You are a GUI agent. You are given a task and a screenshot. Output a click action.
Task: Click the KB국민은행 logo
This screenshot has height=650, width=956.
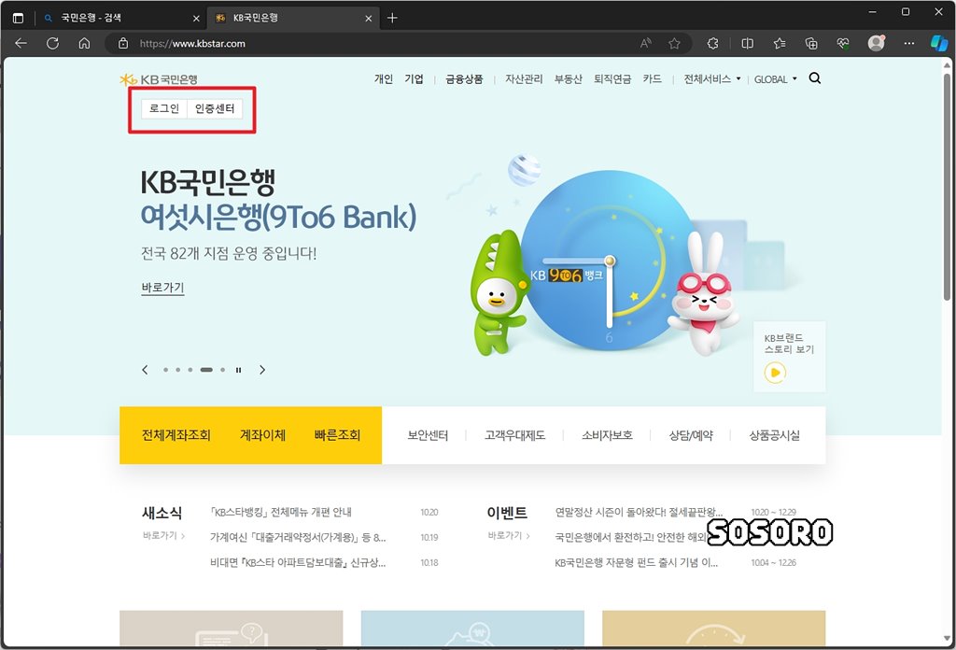point(159,79)
